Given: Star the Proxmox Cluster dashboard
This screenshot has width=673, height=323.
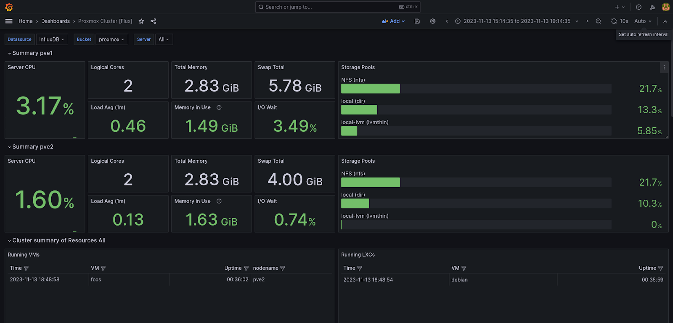Looking at the screenshot, I should pyautogui.click(x=141, y=21).
